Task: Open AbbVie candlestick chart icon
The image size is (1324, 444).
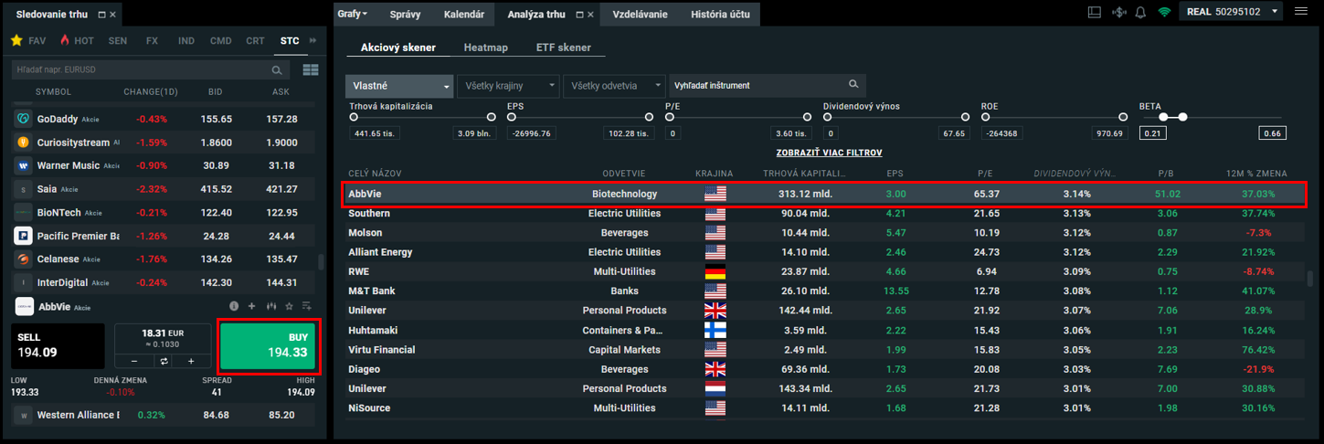Action: (x=270, y=306)
